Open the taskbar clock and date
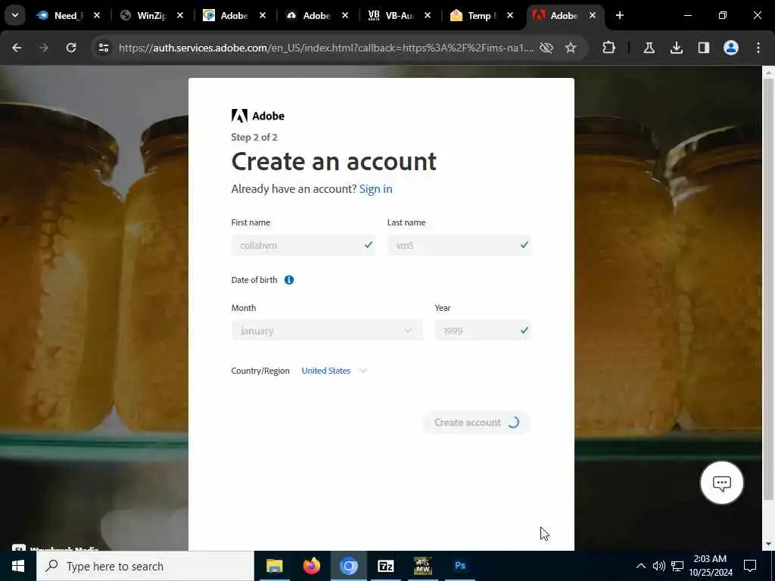775x581 pixels. [x=711, y=566]
